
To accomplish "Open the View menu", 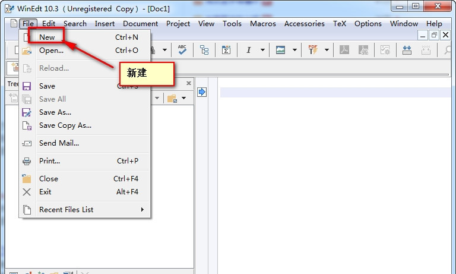I will point(206,24).
